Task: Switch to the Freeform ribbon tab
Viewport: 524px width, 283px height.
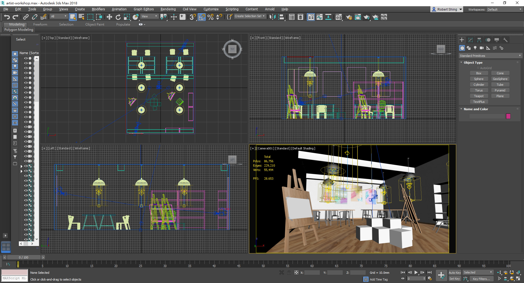Action: click(x=40, y=24)
